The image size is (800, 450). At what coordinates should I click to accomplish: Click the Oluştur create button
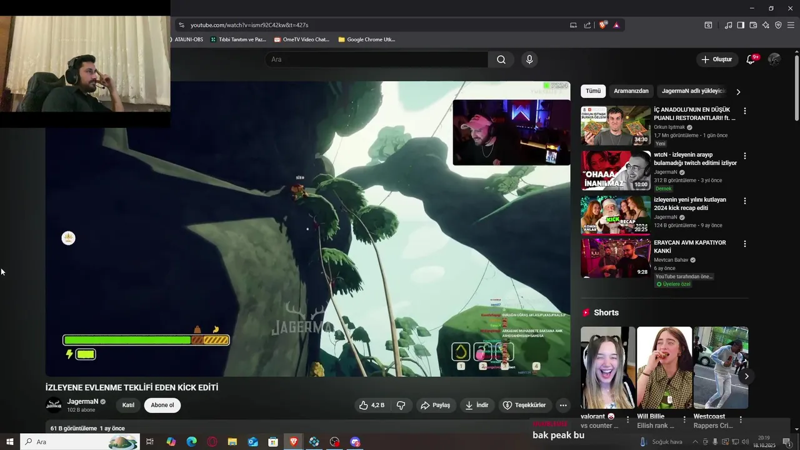[x=716, y=59]
